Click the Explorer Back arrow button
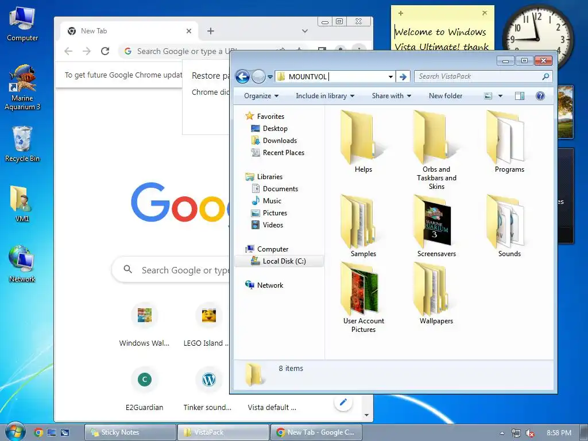This screenshot has width=588, height=441. (243, 77)
